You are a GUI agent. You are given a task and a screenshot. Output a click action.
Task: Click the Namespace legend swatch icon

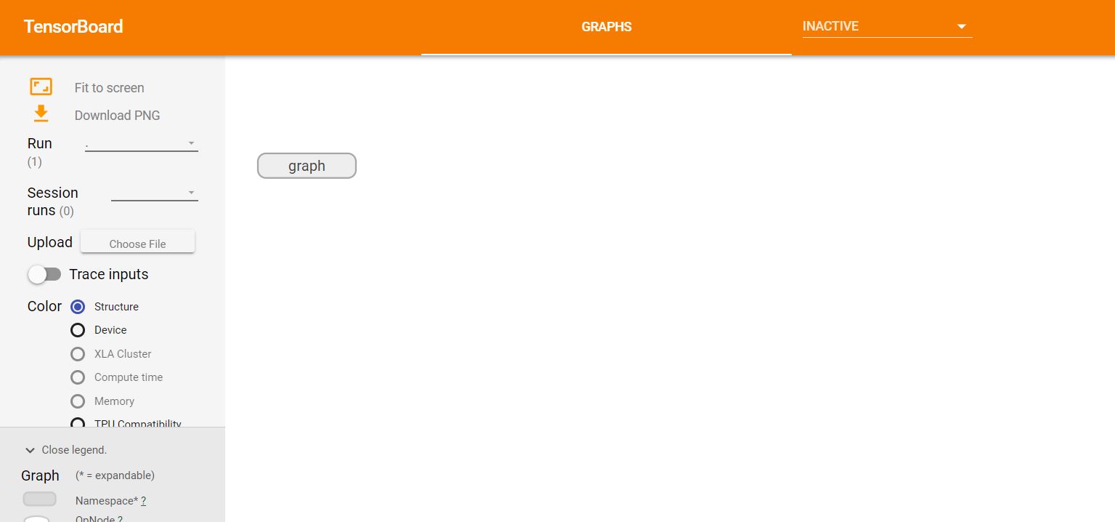(39, 499)
